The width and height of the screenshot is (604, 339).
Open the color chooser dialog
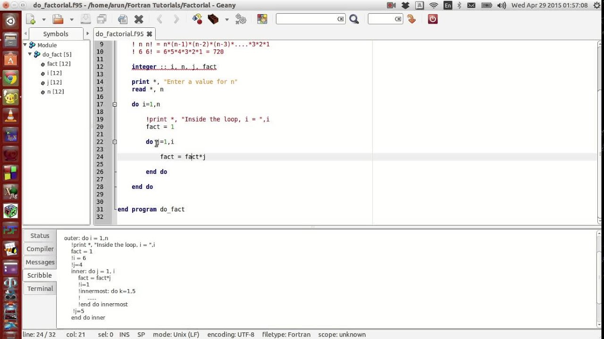[262, 19]
